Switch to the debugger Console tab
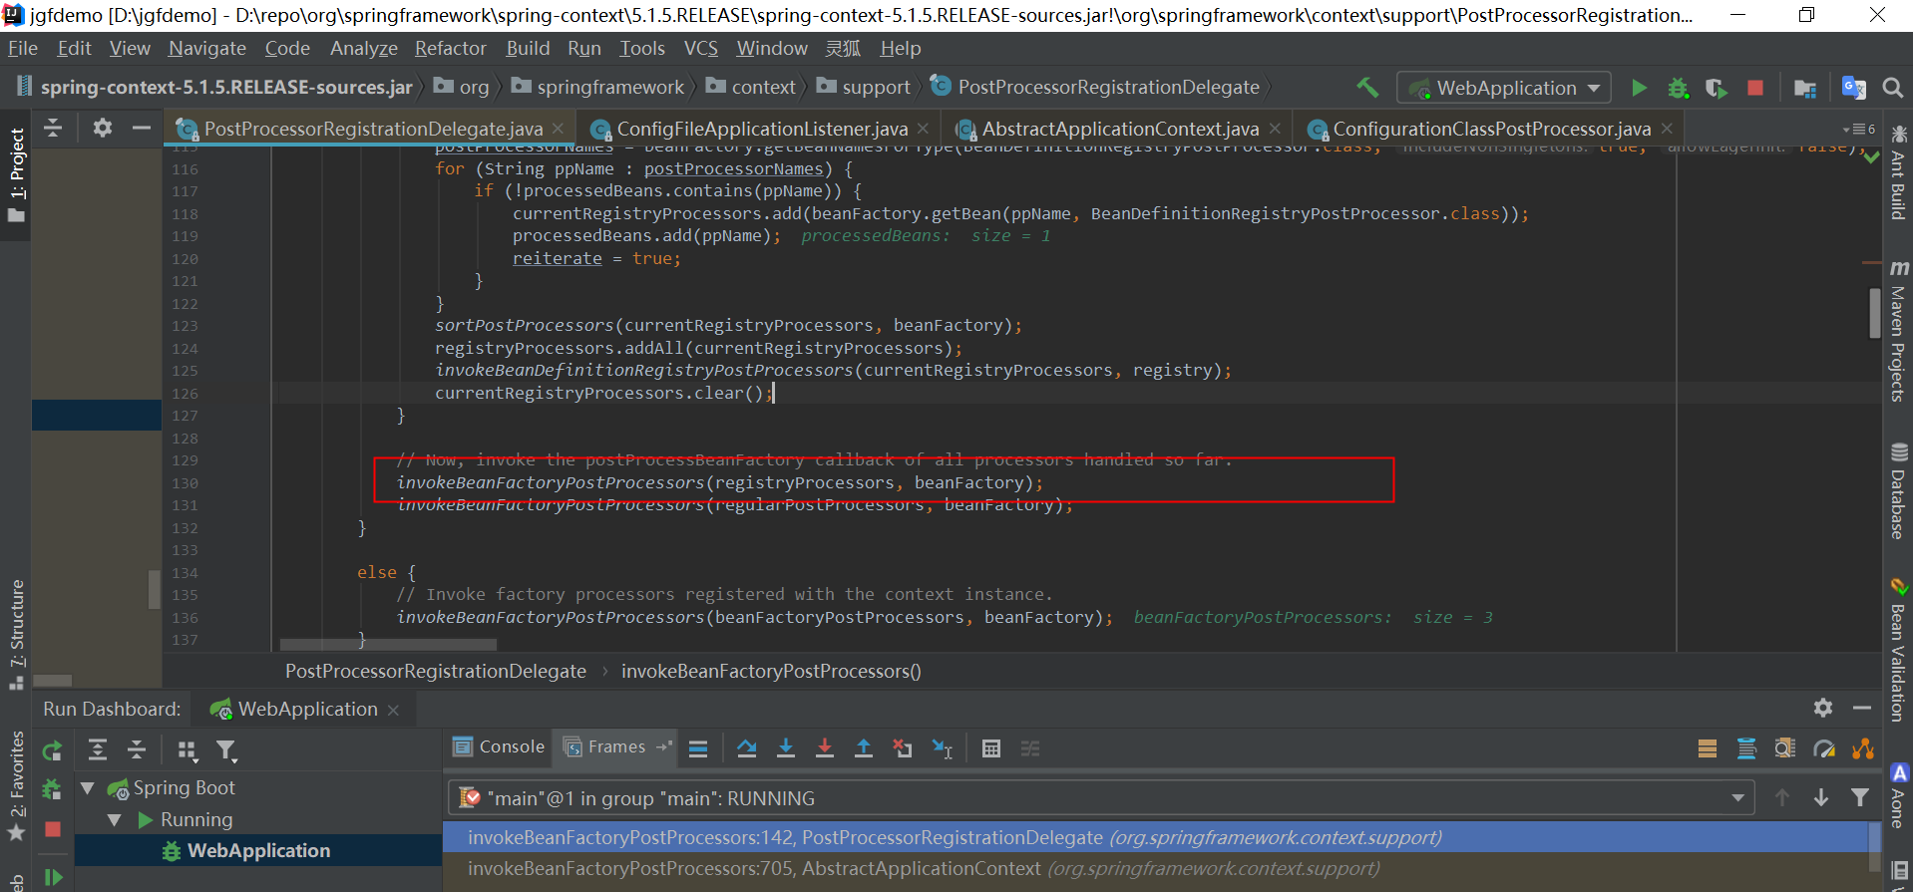 click(x=499, y=747)
